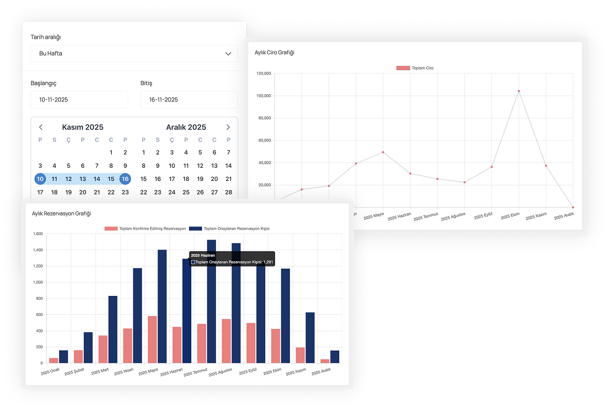Click the Başlangıç date input field

coord(79,100)
